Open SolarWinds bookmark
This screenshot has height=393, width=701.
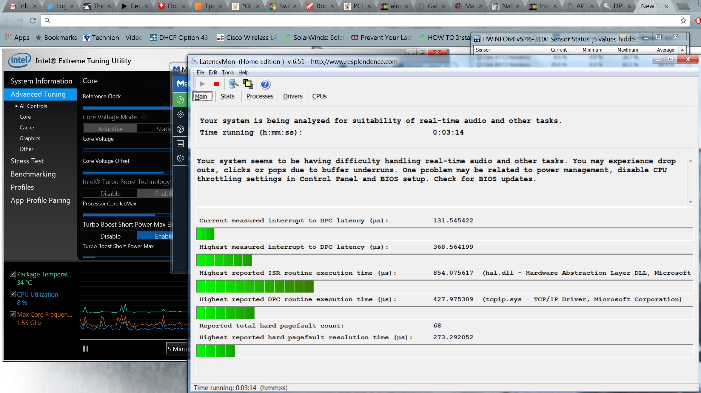315,38
